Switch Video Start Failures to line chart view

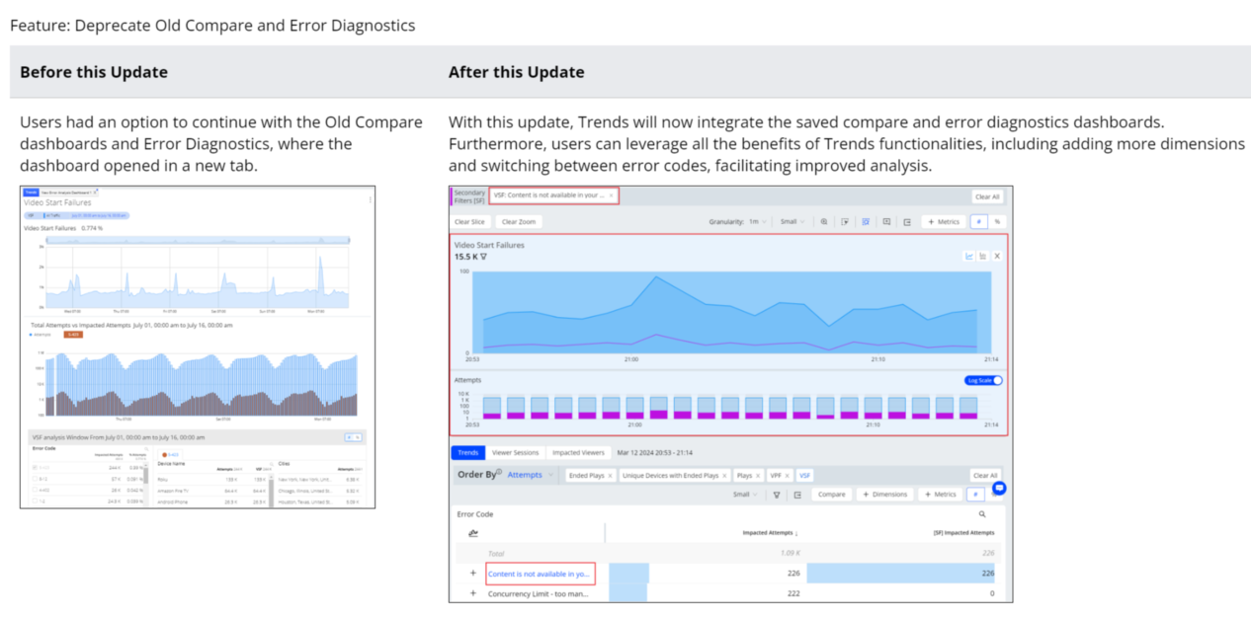tap(968, 257)
